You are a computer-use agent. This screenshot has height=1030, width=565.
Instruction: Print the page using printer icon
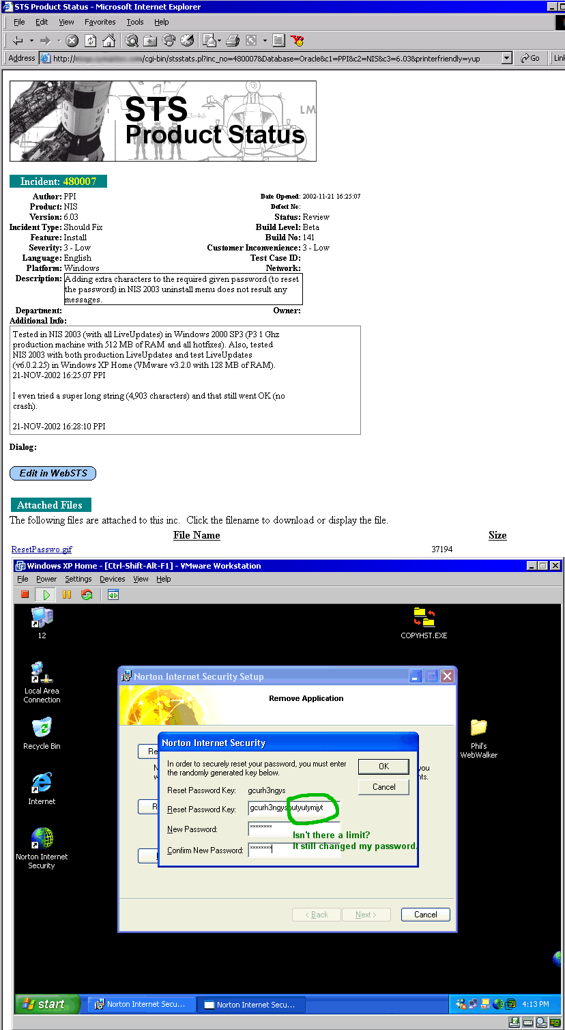233,40
